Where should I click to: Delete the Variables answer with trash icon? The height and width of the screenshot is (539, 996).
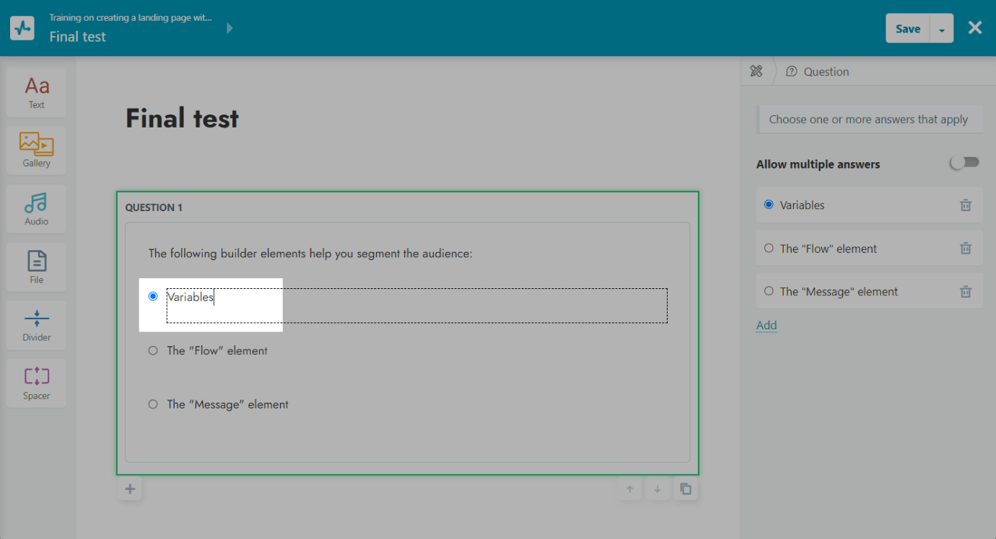(x=965, y=205)
